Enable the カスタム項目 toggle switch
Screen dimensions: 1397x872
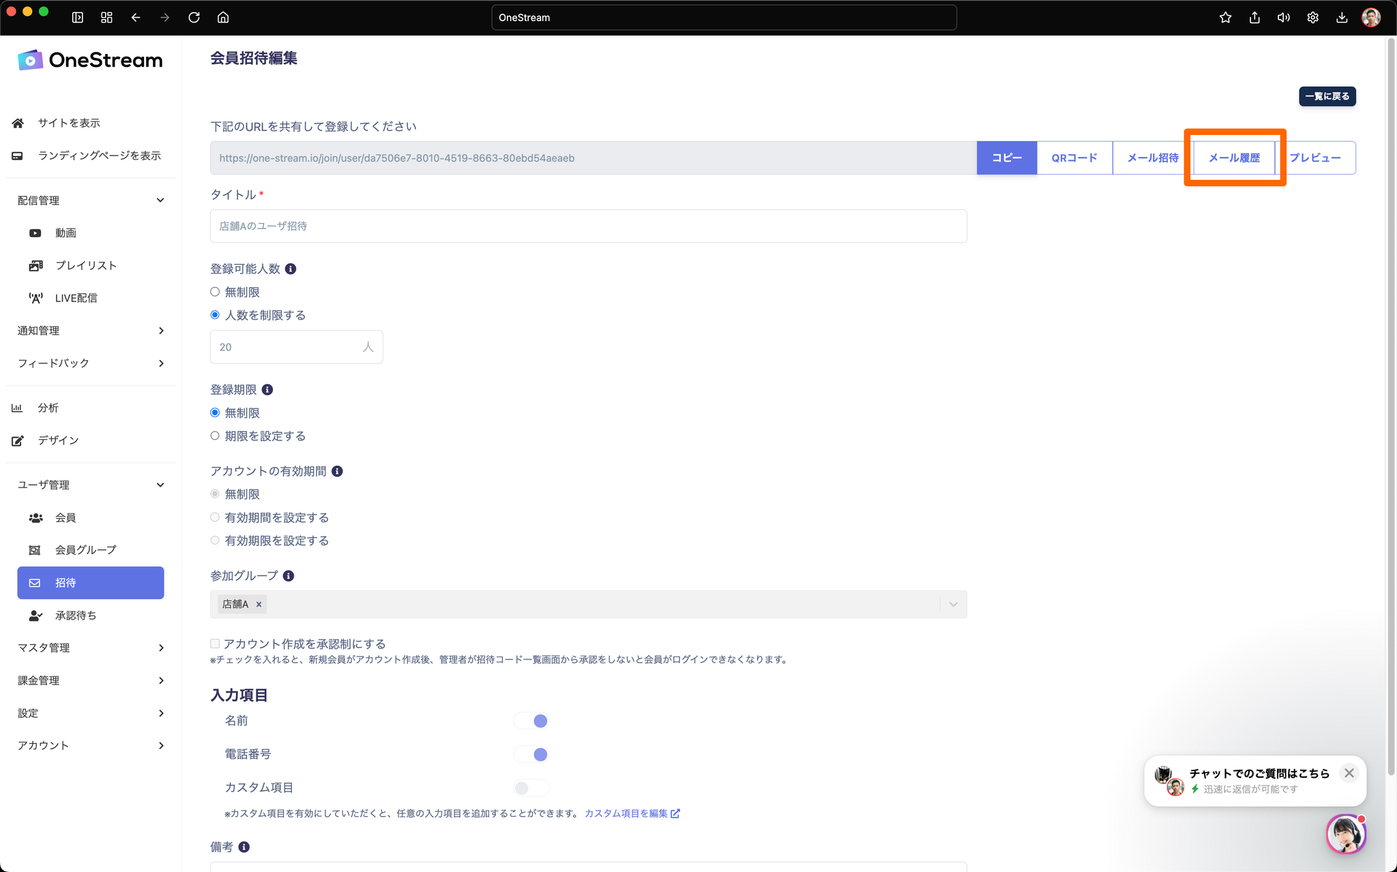(x=531, y=788)
